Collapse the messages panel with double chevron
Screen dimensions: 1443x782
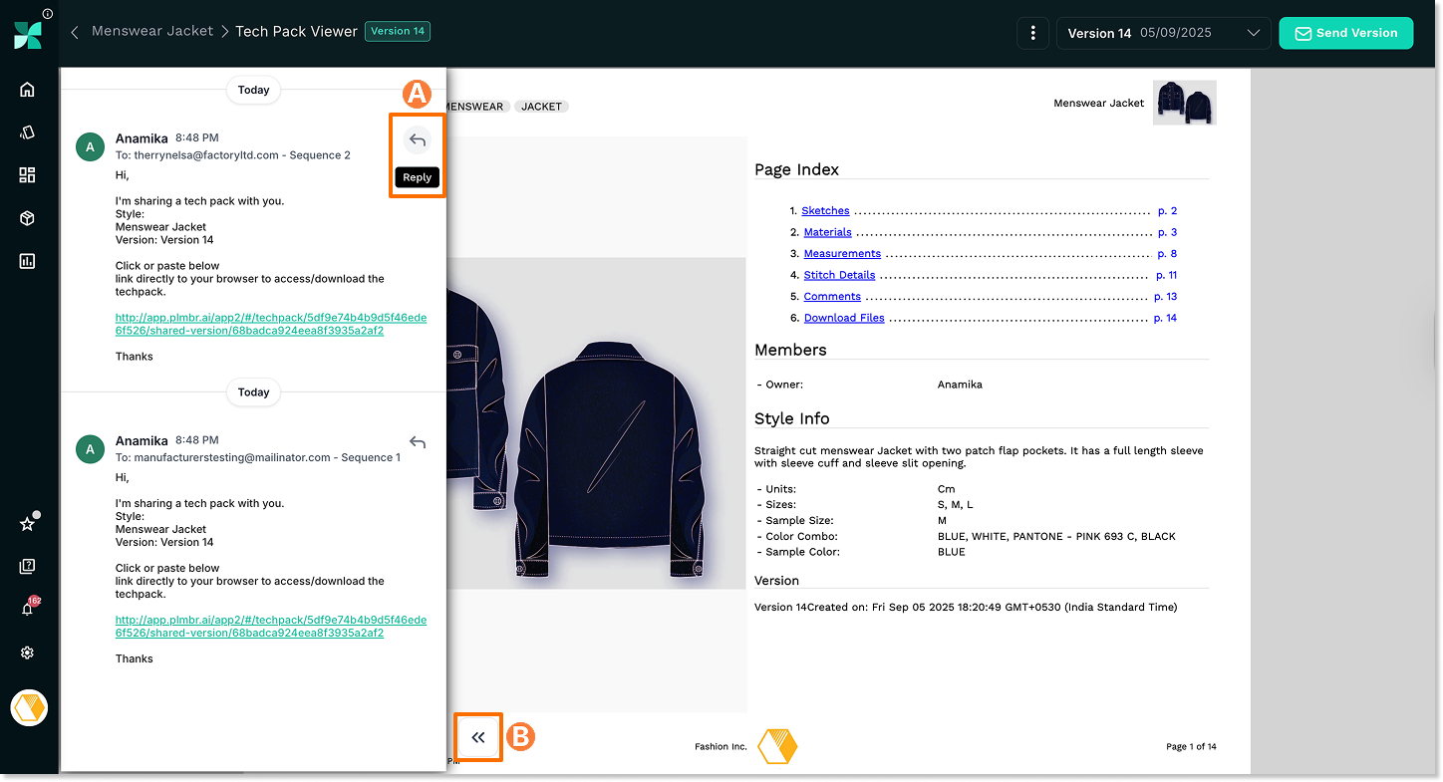pyautogui.click(x=478, y=737)
